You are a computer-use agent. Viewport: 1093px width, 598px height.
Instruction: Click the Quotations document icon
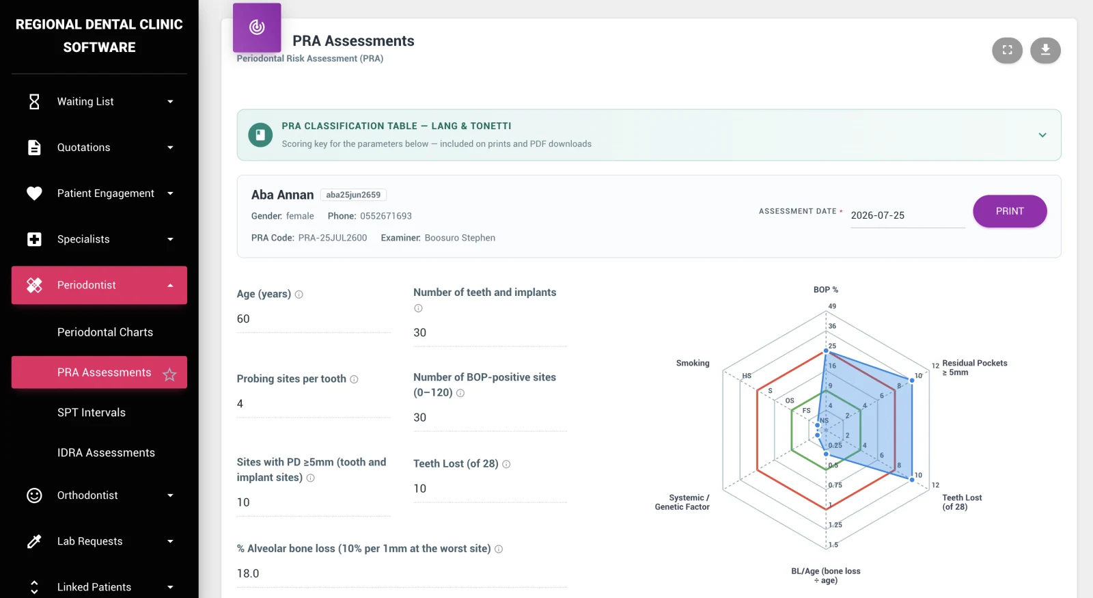(34, 148)
